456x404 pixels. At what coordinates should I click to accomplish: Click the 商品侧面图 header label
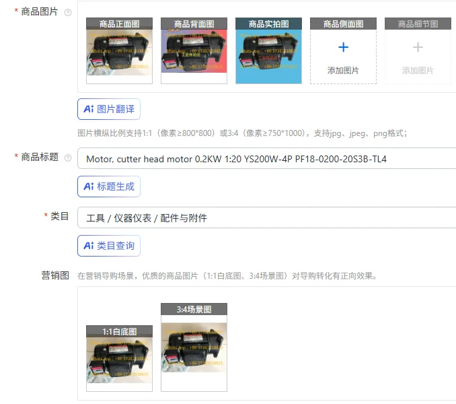click(x=343, y=24)
